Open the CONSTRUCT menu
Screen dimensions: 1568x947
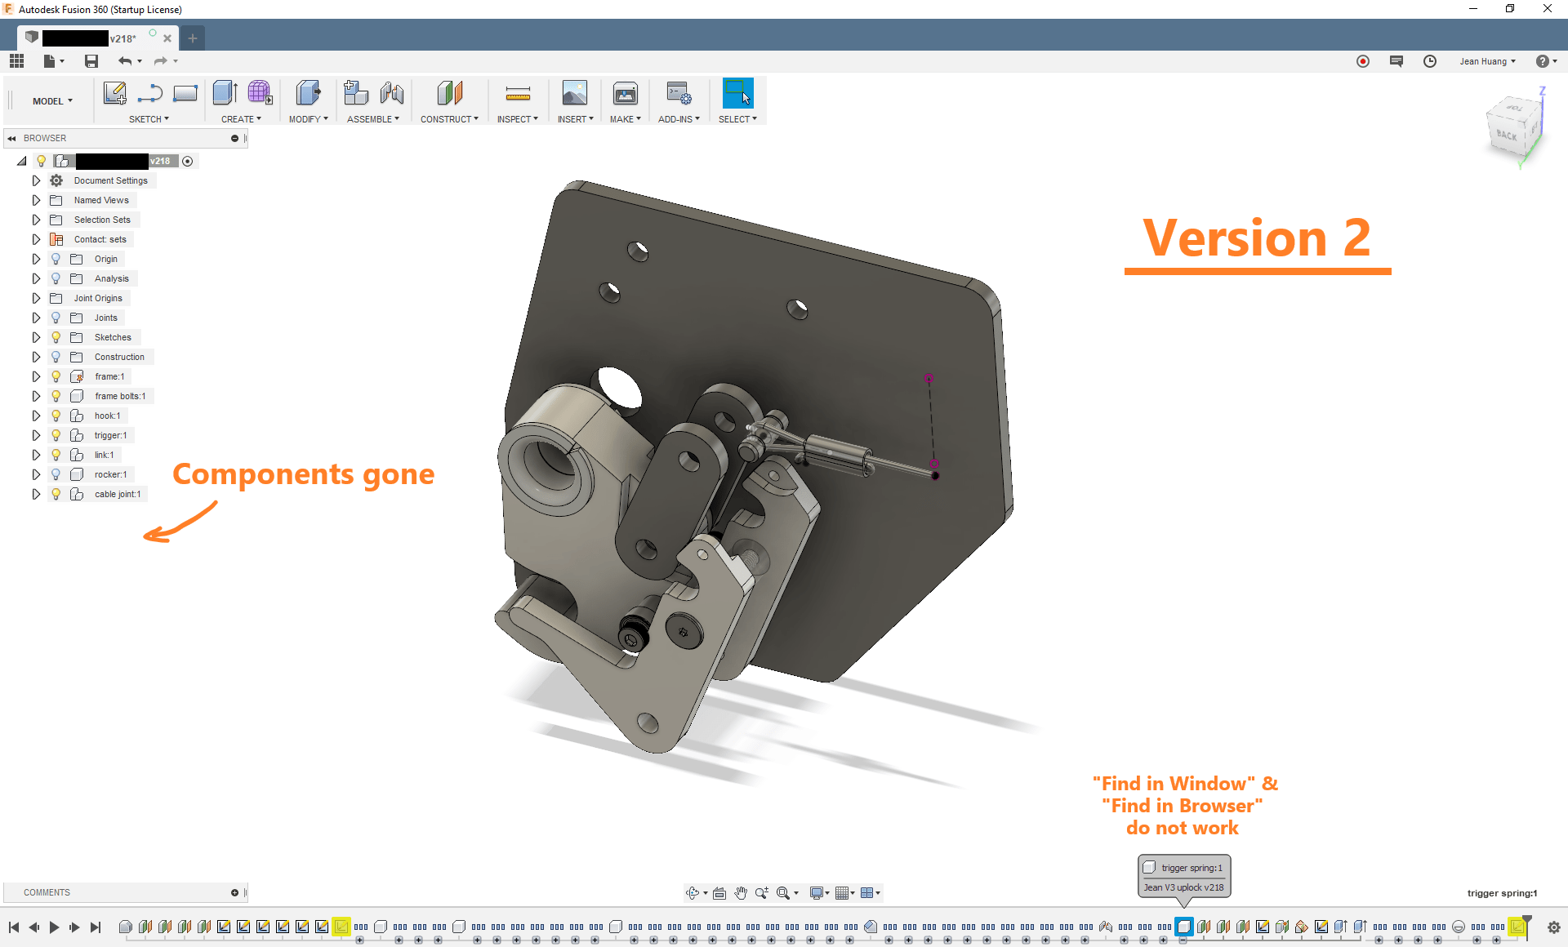tap(449, 119)
